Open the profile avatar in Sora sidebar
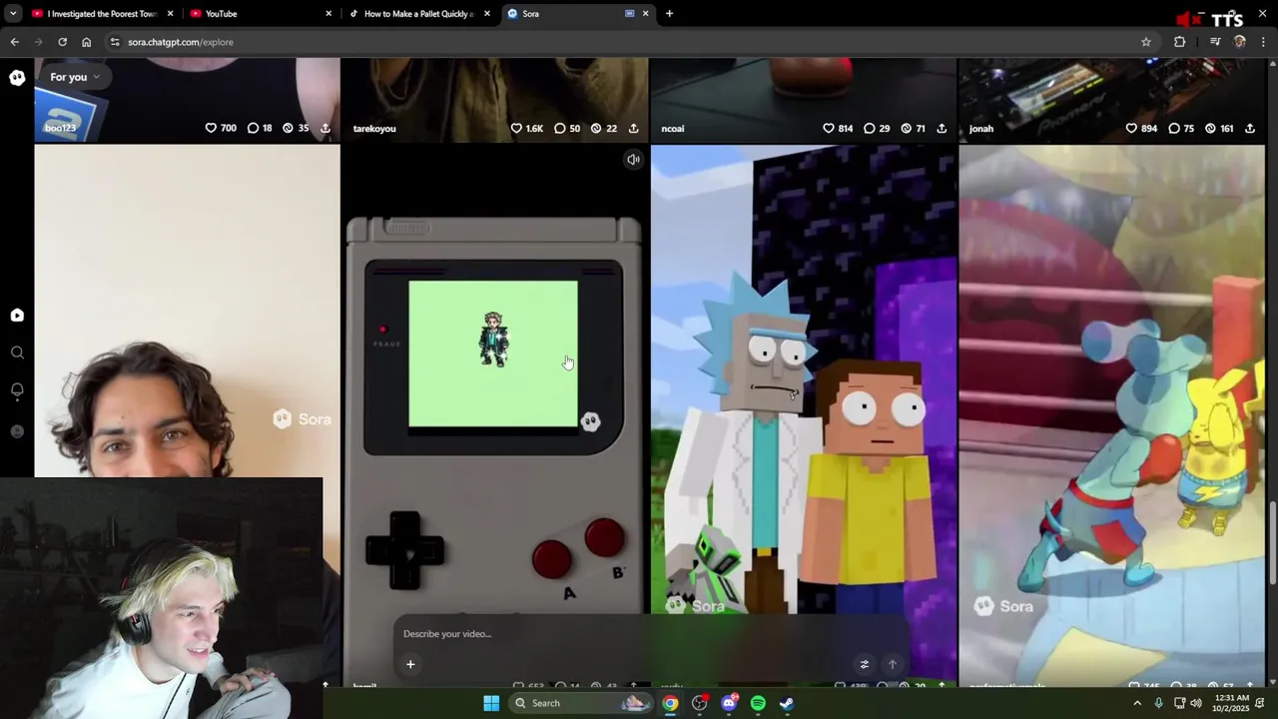The image size is (1278, 719). 17,431
